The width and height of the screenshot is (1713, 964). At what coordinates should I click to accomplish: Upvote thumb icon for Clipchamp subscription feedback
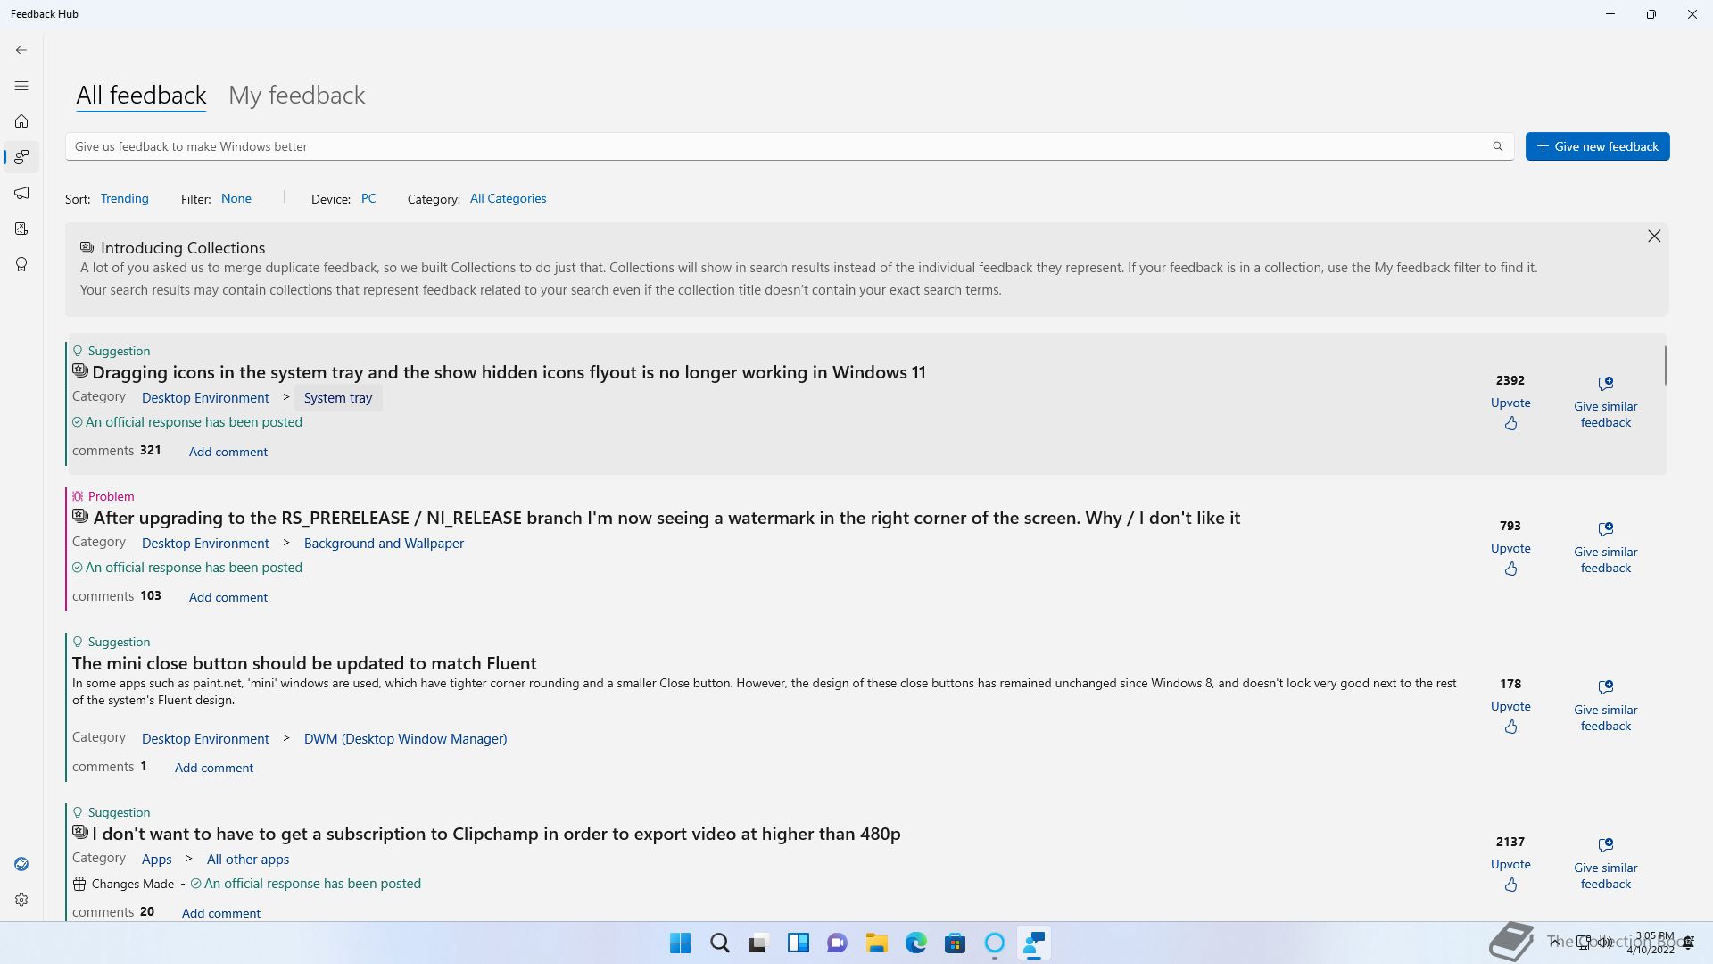(1510, 885)
